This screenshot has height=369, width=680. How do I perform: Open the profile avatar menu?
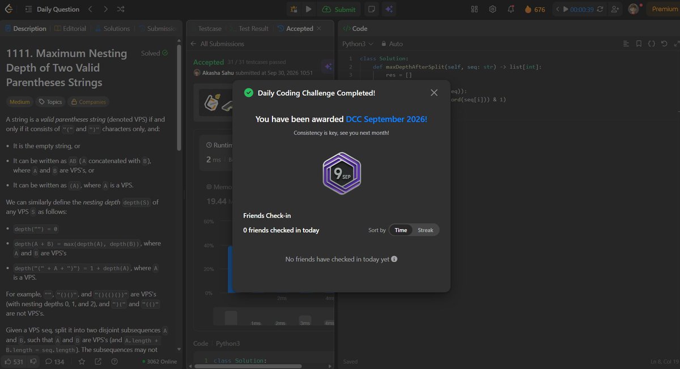(634, 9)
